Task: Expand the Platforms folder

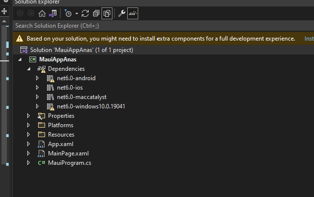Action: 28,125
